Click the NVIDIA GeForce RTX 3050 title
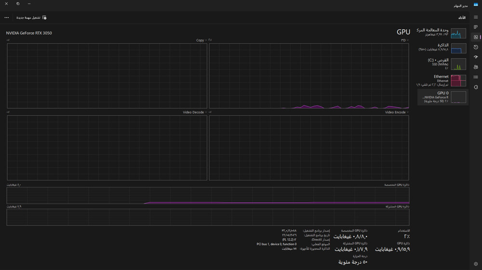Image resolution: width=482 pixels, height=270 pixels. click(x=29, y=33)
